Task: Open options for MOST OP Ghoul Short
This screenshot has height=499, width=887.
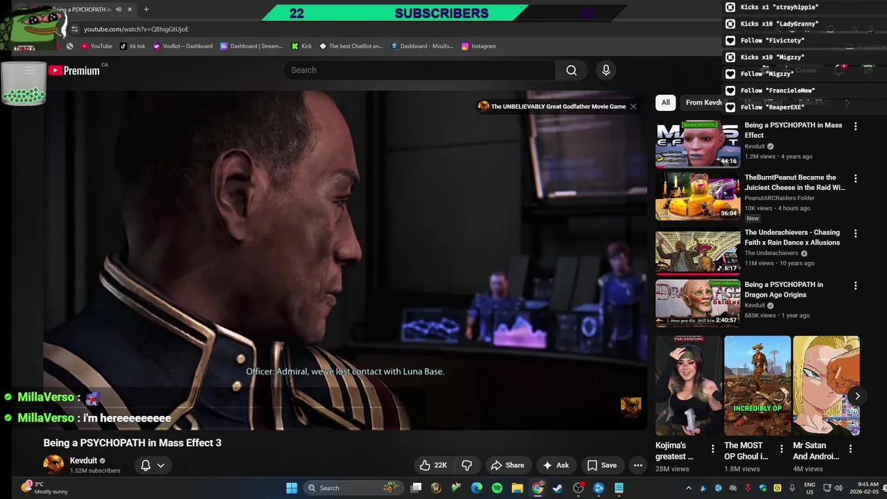Action: point(782,449)
